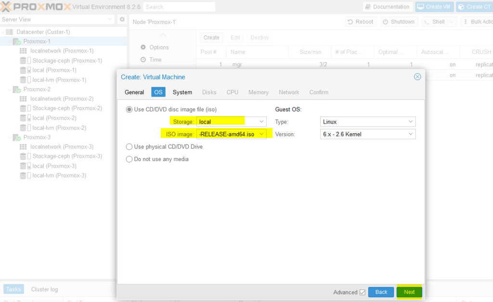This screenshot has width=493, height=302.
Task: Open the Server View gear settings
Action: pyautogui.click(x=122, y=19)
